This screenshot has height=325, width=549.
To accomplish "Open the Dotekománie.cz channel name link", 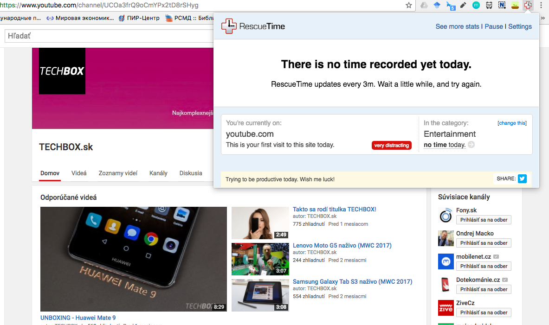I will pyautogui.click(x=478, y=280).
